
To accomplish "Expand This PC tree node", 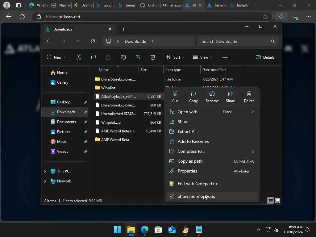I will point(45,171).
